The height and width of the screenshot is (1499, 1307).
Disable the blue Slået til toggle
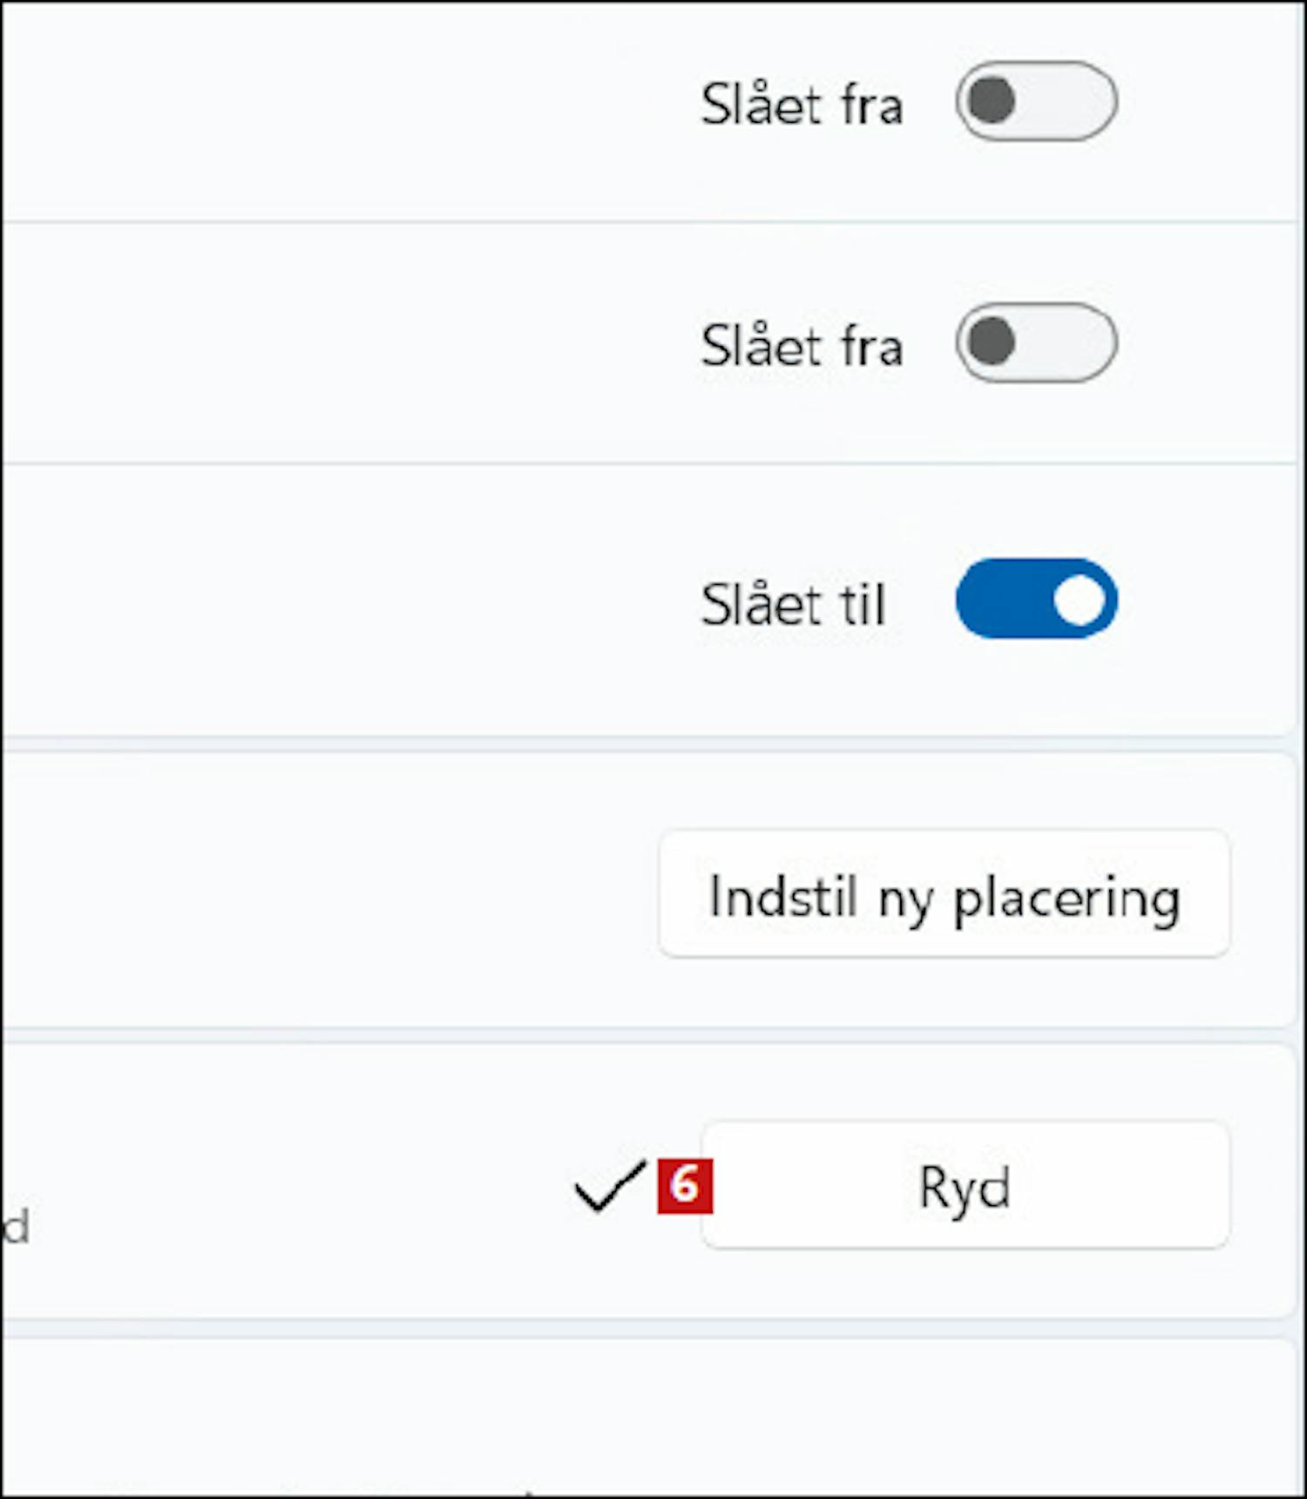(1036, 599)
